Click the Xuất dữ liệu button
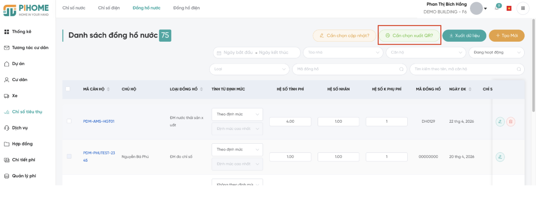 pyautogui.click(x=464, y=35)
